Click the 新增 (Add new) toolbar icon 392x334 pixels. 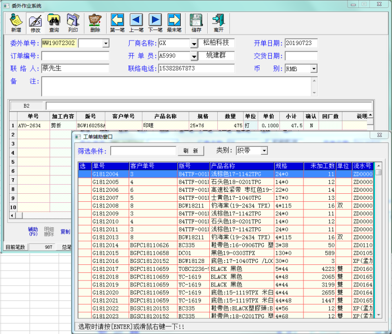[16, 23]
